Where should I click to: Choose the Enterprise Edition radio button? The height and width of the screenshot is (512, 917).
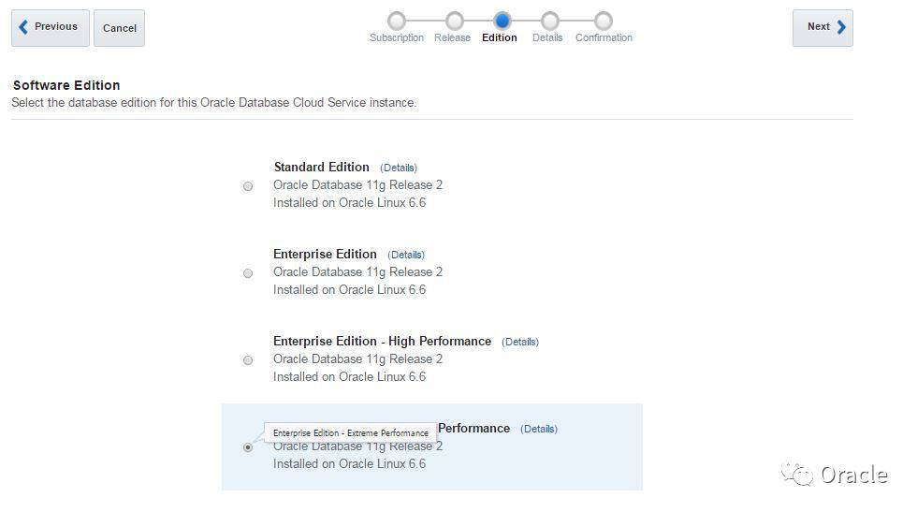point(248,273)
